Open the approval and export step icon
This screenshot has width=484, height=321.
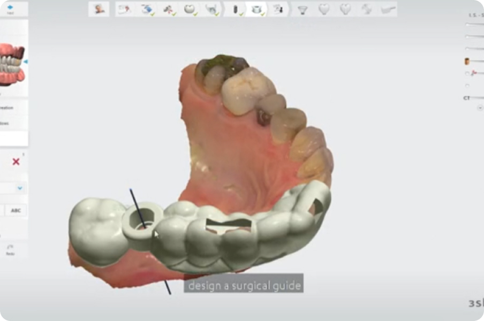click(x=278, y=9)
